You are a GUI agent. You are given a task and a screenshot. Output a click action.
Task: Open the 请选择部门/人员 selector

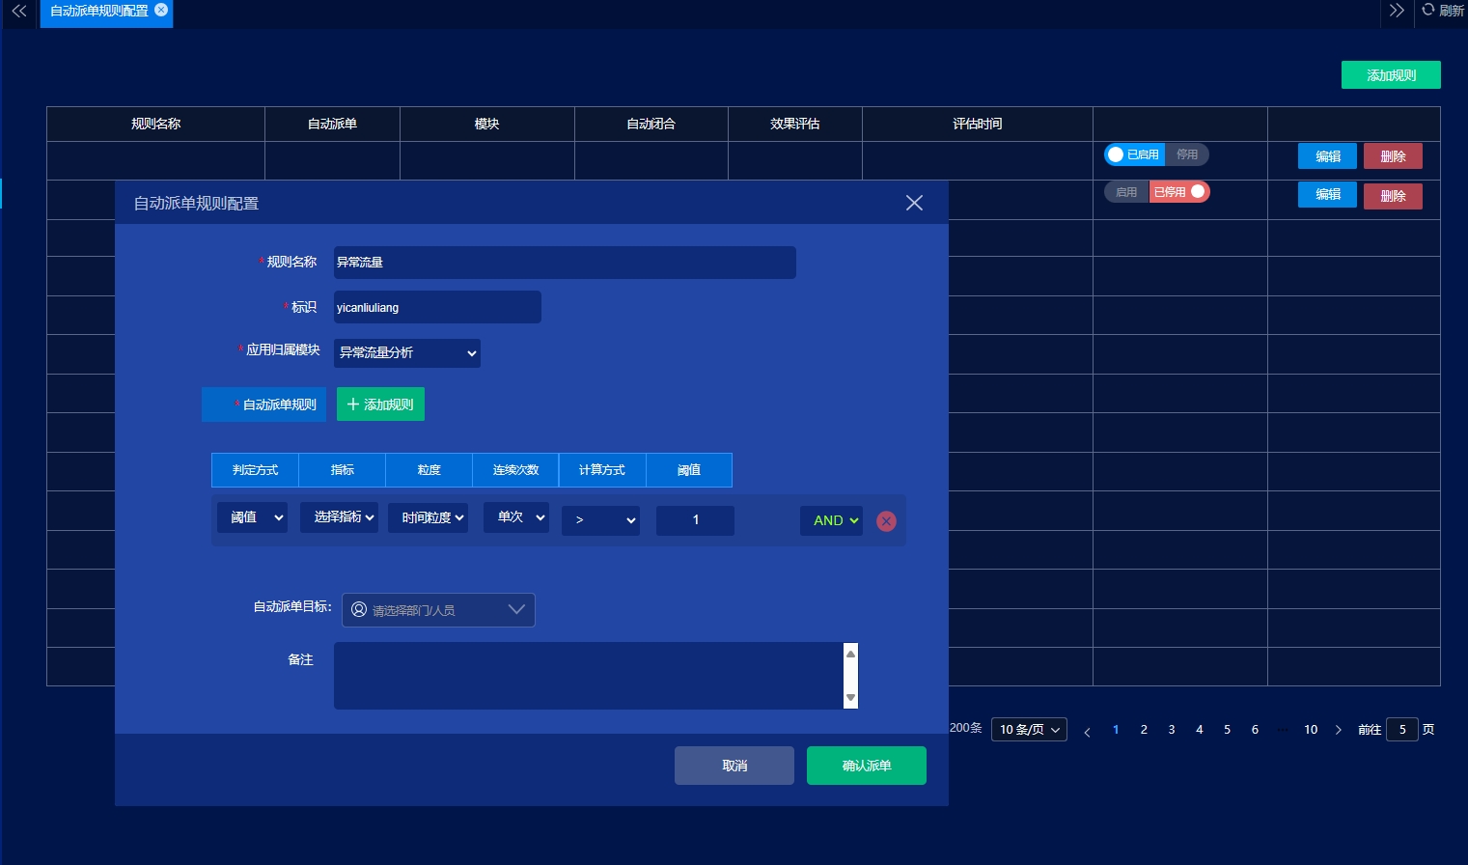click(438, 610)
